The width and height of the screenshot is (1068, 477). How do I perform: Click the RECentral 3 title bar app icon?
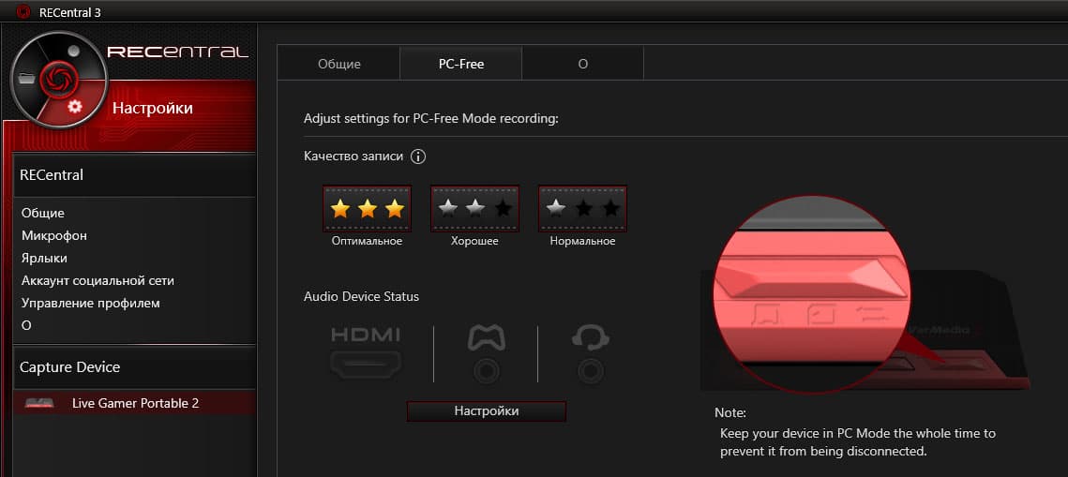point(23,11)
